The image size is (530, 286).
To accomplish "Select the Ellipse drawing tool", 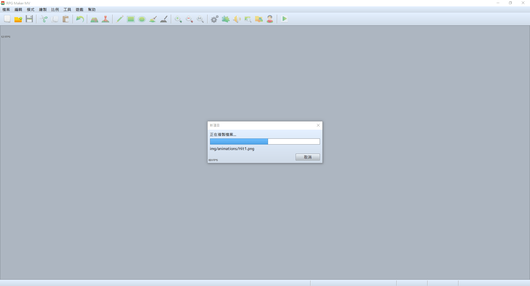I will tap(142, 19).
